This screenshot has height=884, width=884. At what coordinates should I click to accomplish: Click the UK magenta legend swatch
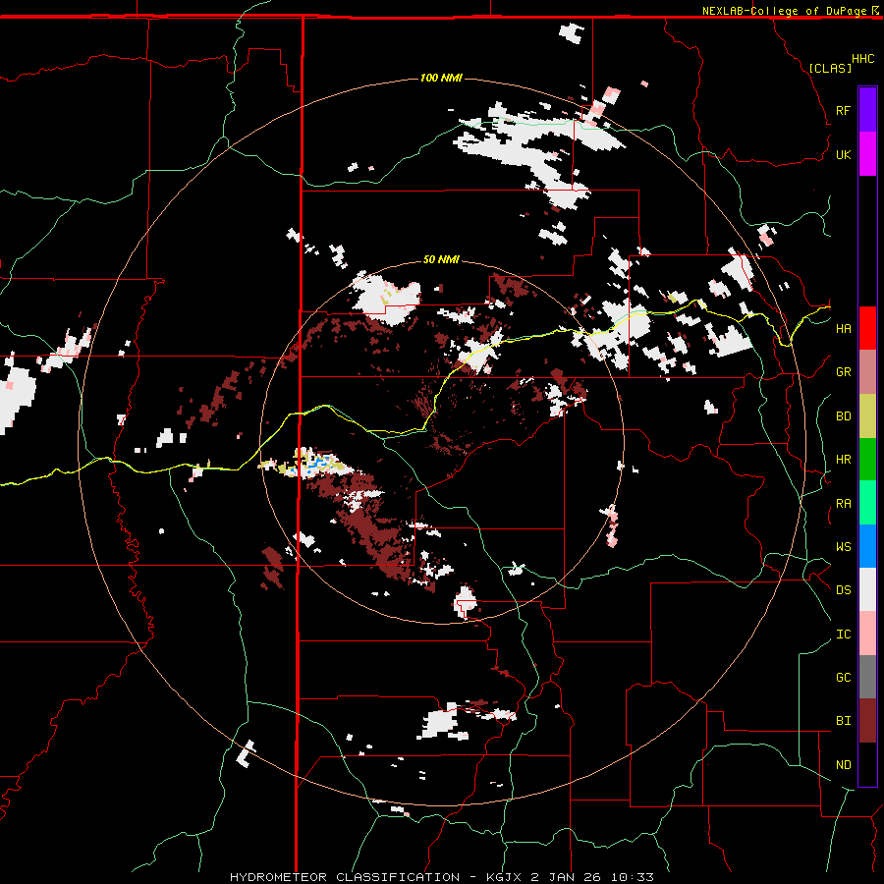pos(867,154)
